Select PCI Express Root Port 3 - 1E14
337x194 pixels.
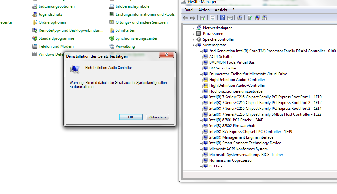click(265, 109)
